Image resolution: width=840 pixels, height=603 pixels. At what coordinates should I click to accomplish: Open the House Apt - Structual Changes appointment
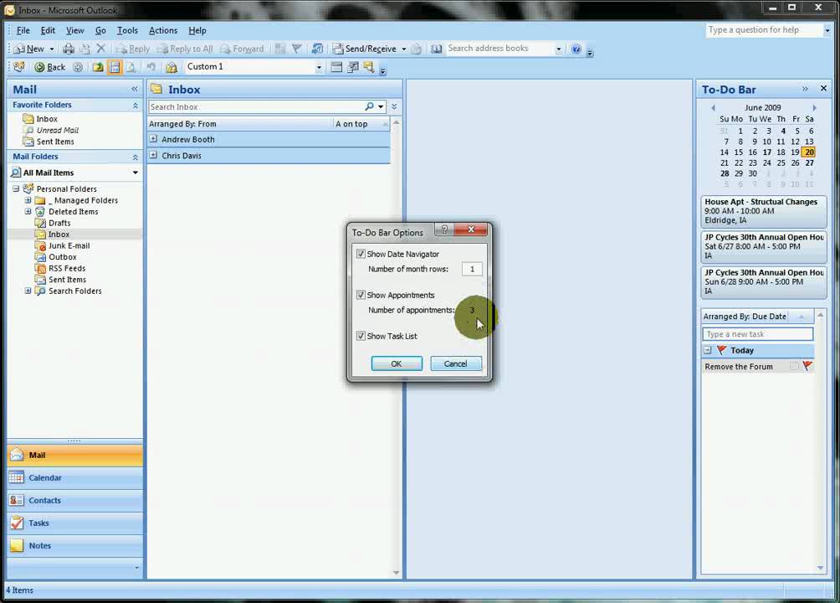click(x=763, y=211)
